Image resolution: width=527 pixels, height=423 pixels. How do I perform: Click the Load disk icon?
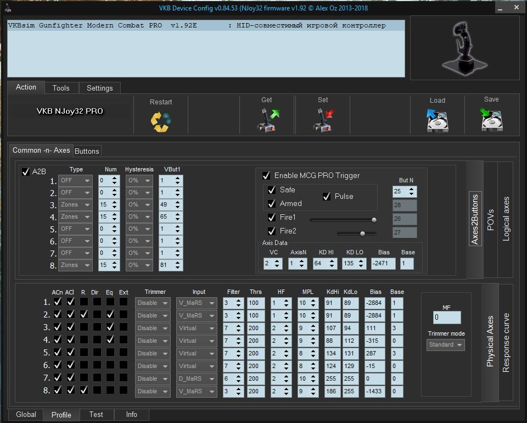(438, 120)
